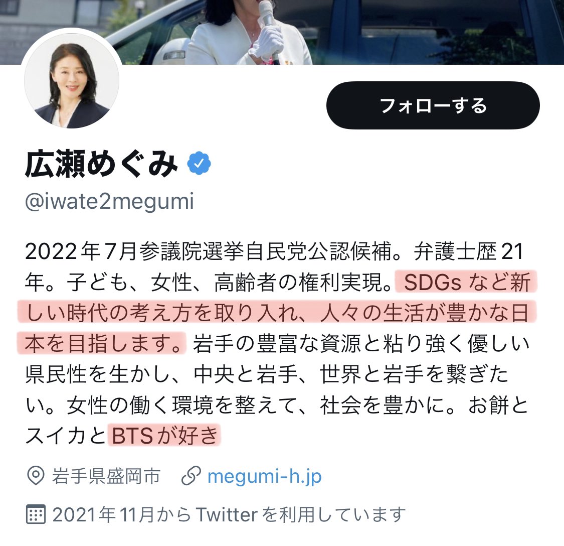Open the header banner photo
Image resolution: width=564 pixels, height=546 pixels.
(282, 32)
